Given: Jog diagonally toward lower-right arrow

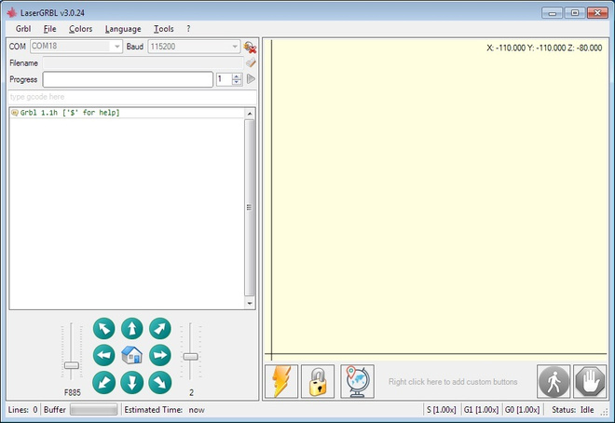Looking at the screenshot, I should pyautogui.click(x=160, y=382).
